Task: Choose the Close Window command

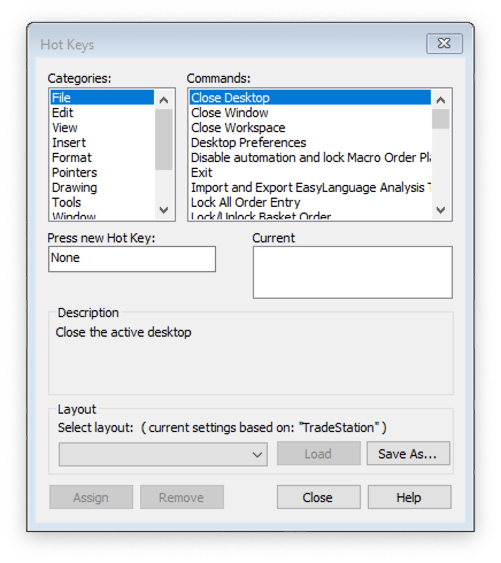Action: tap(310, 113)
